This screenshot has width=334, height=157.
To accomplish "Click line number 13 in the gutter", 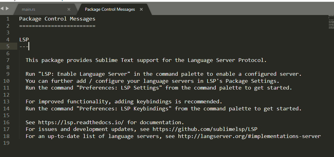I will [6, 101].
